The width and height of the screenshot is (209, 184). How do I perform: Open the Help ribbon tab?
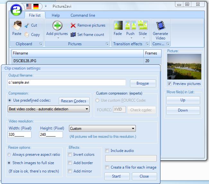[x=56, y=15]
